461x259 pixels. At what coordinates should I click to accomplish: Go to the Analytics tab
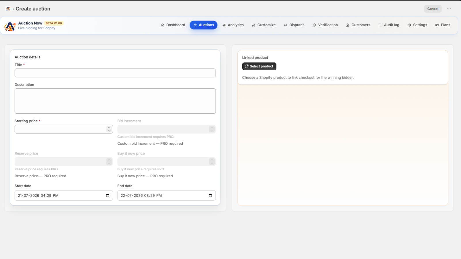(x=233, y=25)
